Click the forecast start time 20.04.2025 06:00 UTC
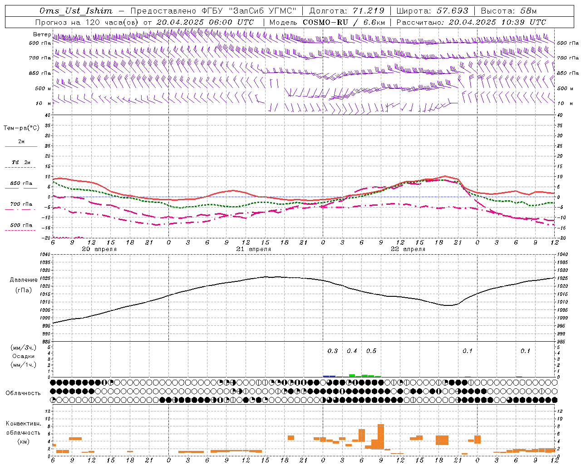Screen dimensions: 581x464 click(x=205, y=22)
